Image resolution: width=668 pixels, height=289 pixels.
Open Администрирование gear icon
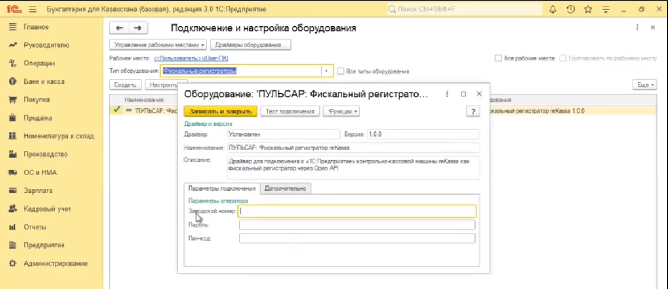(13, 263)
